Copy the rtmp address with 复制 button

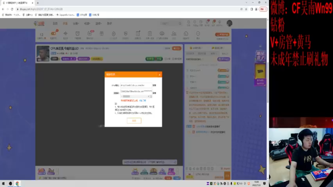coord(154,85)
